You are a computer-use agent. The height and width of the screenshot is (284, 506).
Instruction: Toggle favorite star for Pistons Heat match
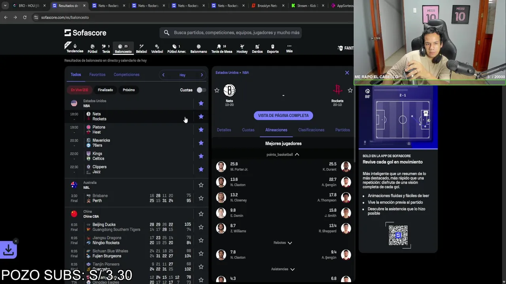[x=201, y=130]
